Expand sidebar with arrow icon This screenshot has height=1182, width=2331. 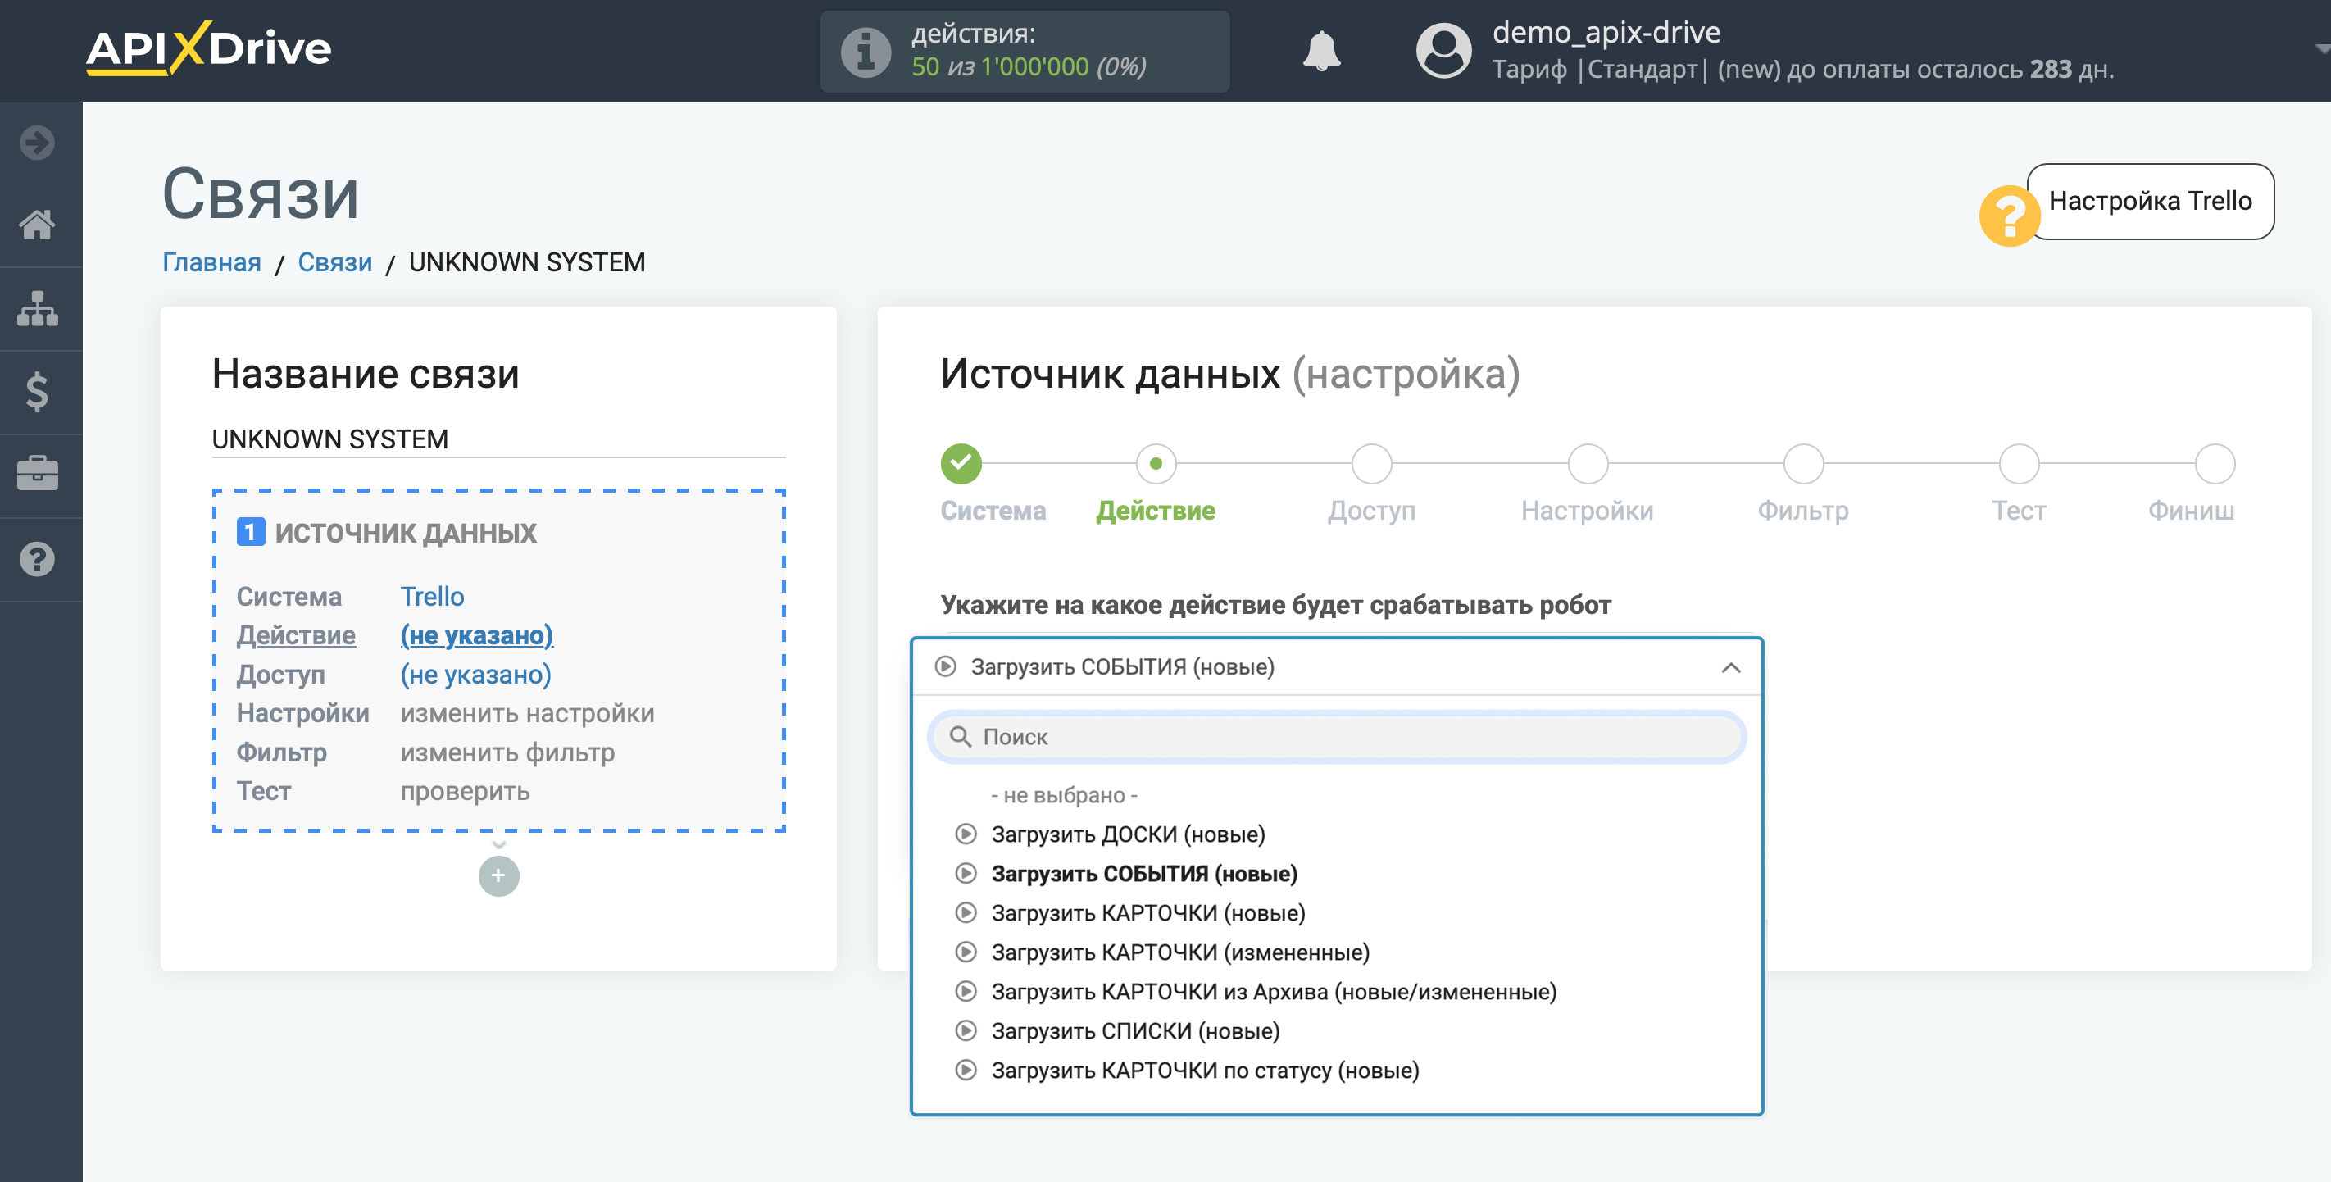[37, 142]
